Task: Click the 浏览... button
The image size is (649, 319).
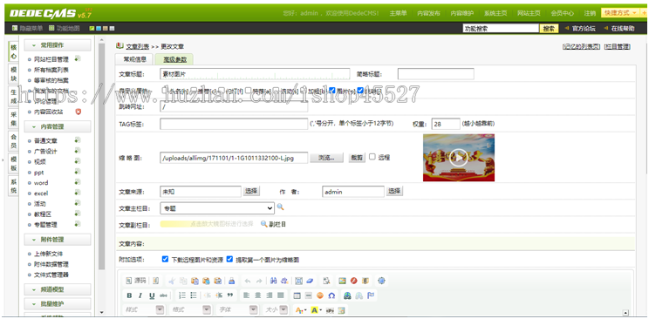Action: coord(327,158)
